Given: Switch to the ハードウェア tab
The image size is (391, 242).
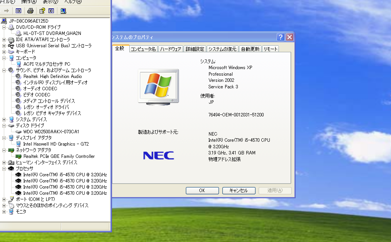Looking at the screenshot, I should click(x=170, y=49).
